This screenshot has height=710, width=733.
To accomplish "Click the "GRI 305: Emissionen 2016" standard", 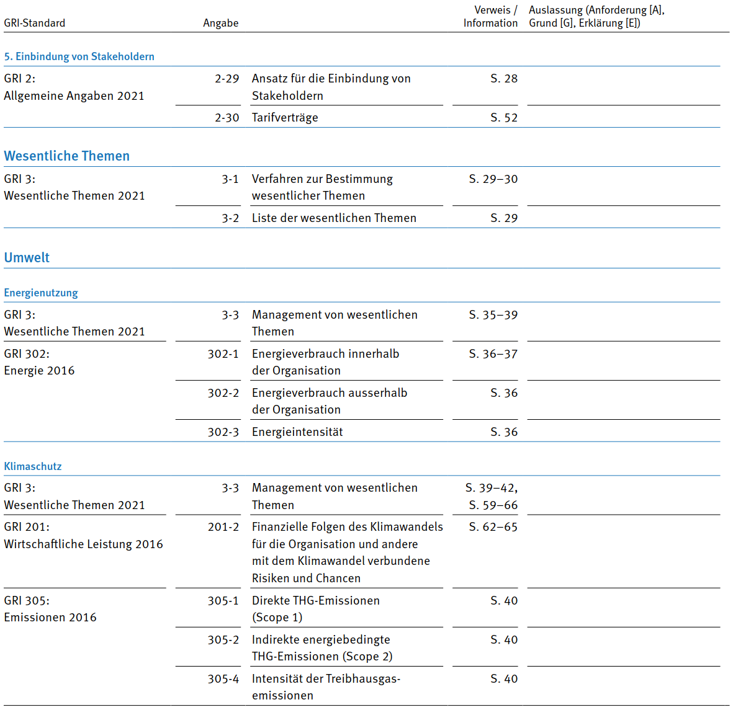I will (x=50, y=609).
